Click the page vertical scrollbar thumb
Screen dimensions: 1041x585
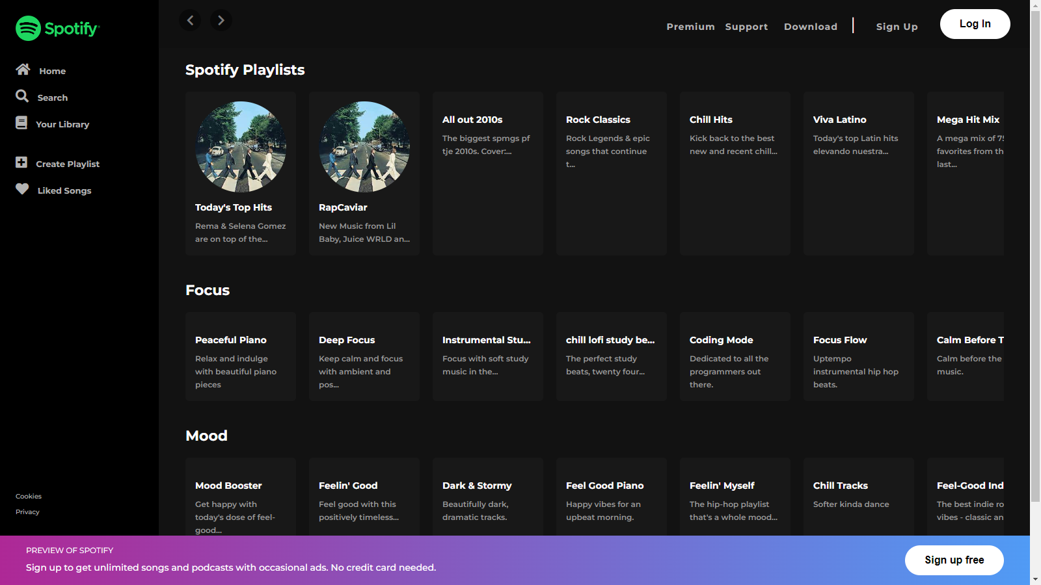click(1035, 257)
